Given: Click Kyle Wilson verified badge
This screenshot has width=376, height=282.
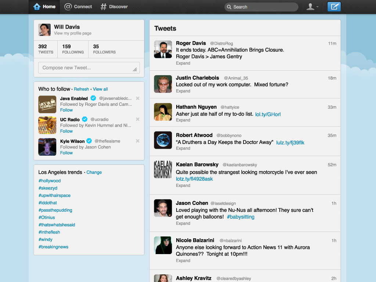Looking at the screenshot, I should coord(89,141).
